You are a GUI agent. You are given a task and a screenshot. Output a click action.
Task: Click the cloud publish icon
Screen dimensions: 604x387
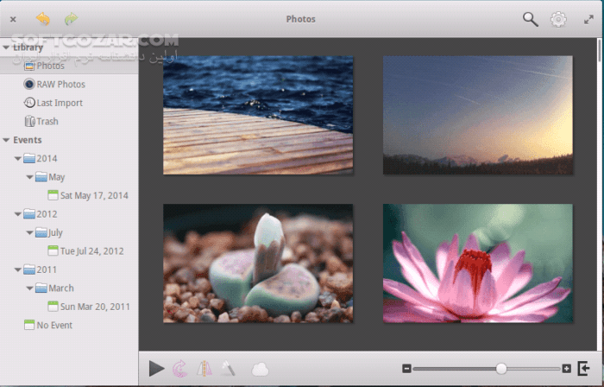[260, 369]
